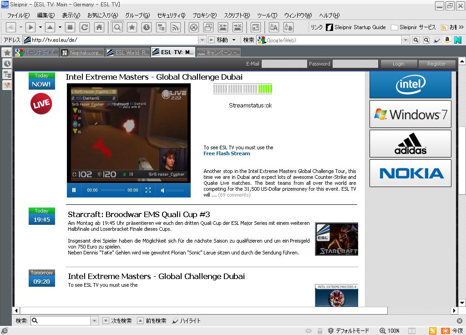Click the RSS icon in the status bar

(x=433, y=330)
